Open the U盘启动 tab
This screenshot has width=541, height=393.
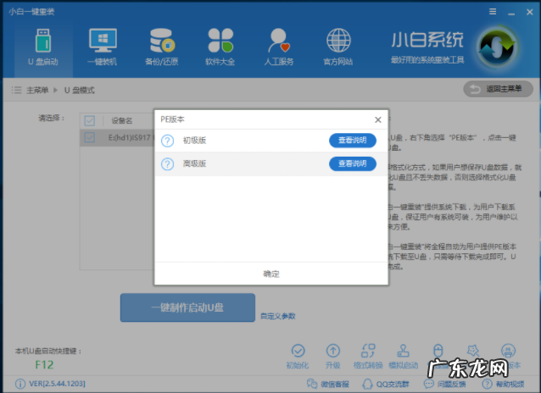pos(43,47)
